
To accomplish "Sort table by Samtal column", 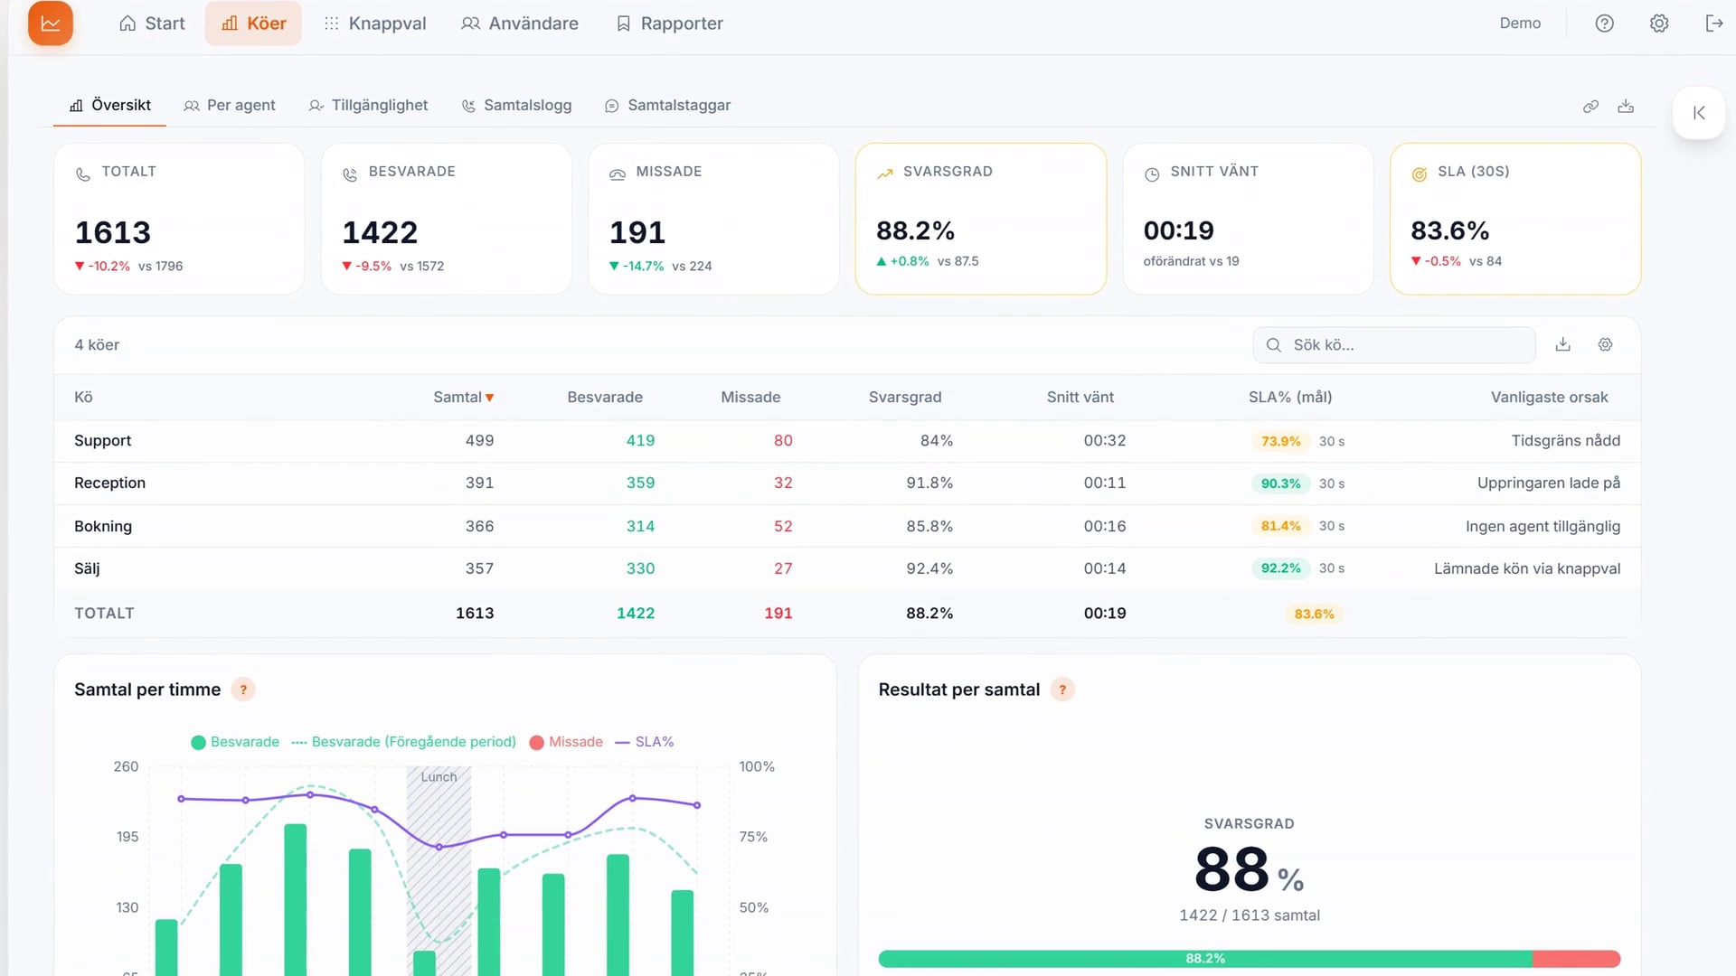I will tap(463, 397).
